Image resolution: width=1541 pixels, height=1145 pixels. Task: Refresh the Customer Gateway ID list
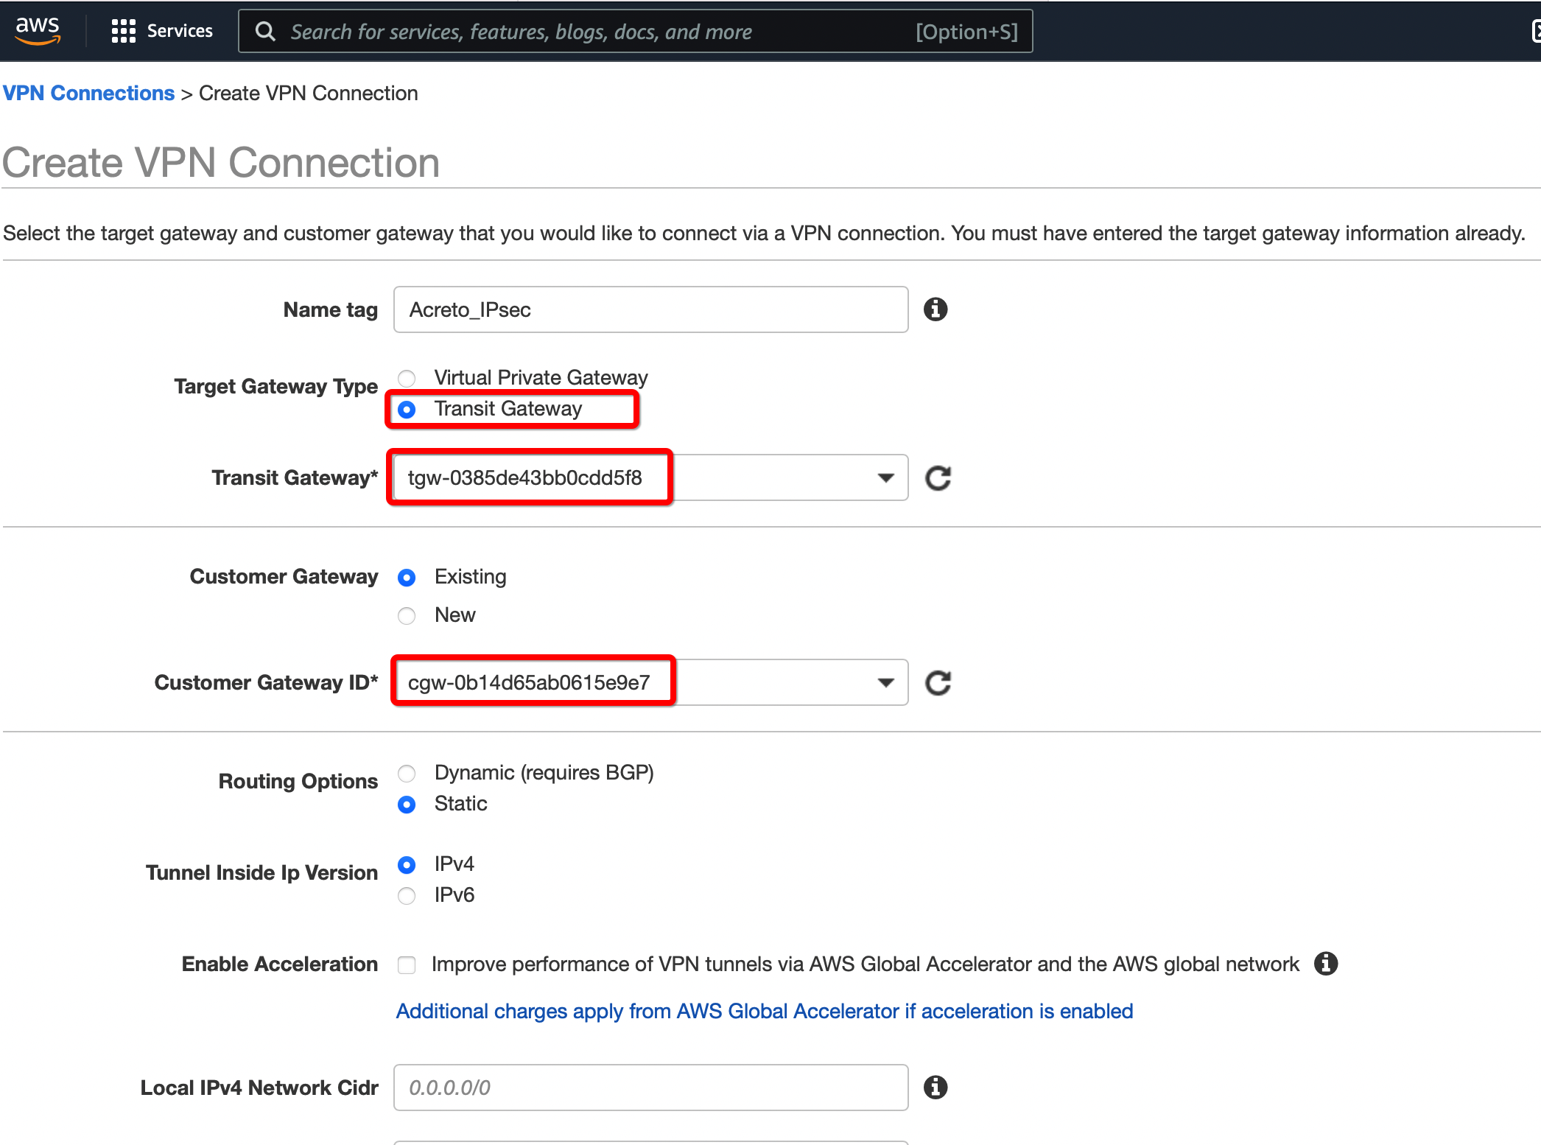(938, 683)
